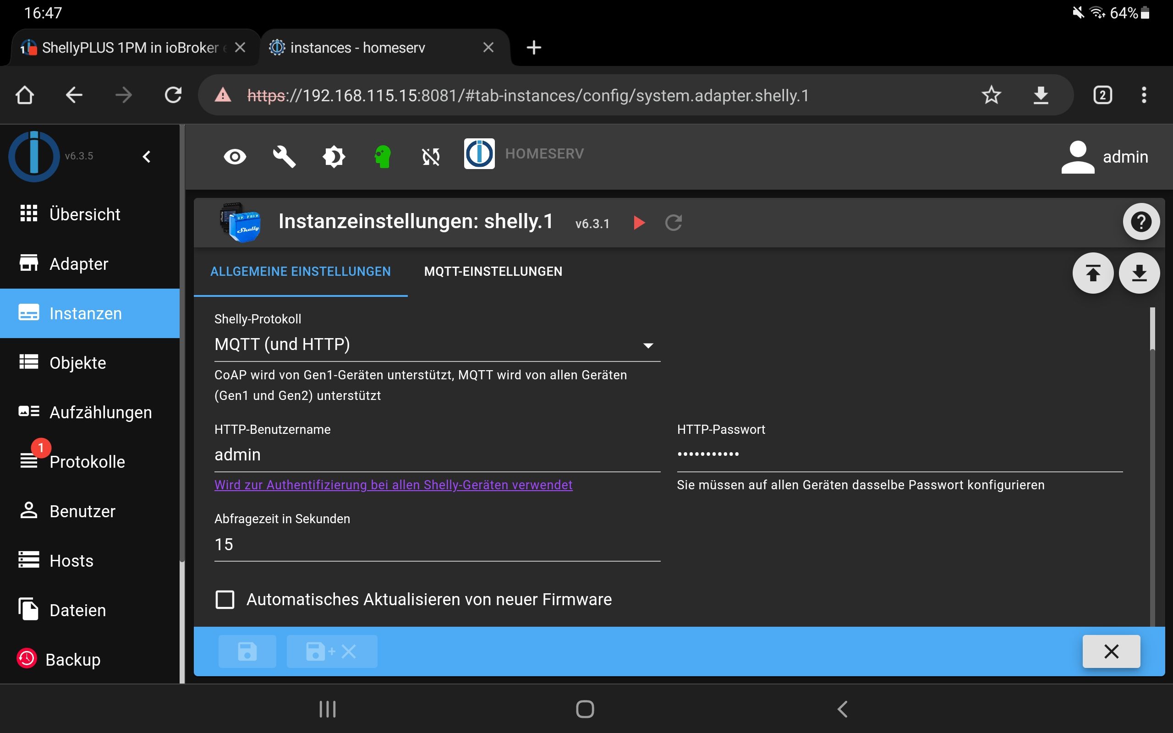Click the HTTP-Passwort input field
This screenshot has width=1173, height=733.
pyautogui.click(x=899, y=455)
